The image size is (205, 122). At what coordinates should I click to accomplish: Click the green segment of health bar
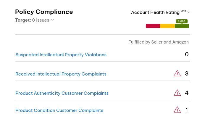click(x=182, y=26)
